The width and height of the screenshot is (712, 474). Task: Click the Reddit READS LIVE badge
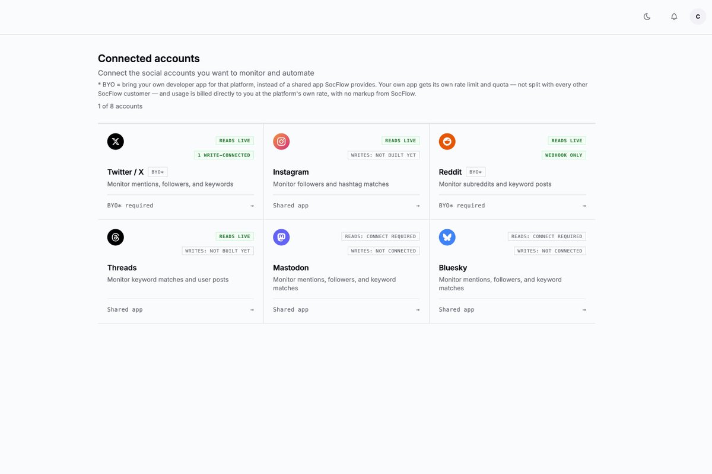pyautogui.click(x=567, y=140)
